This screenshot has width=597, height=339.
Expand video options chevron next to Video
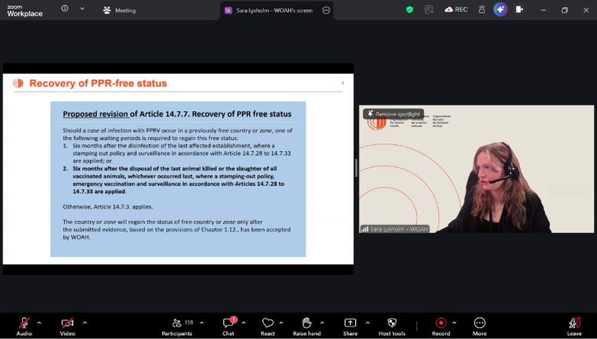point(85,323)
